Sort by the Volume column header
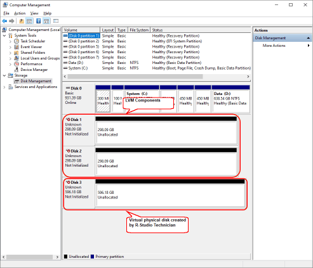The height and width of the screenshot is (268, 313). coord(81,30)
